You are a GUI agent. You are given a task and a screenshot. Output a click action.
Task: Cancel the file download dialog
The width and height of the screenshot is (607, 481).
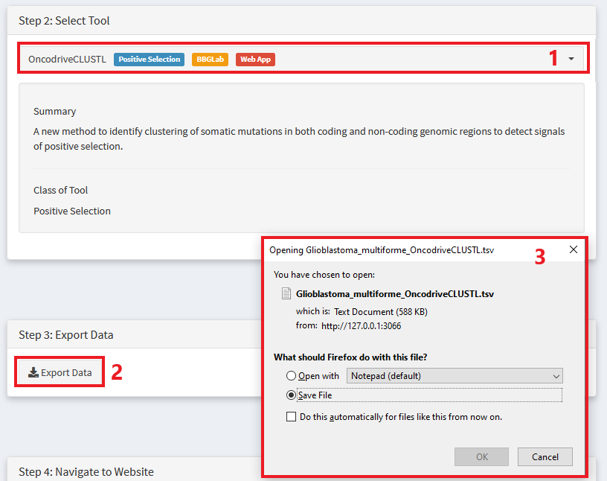(545, 457)
